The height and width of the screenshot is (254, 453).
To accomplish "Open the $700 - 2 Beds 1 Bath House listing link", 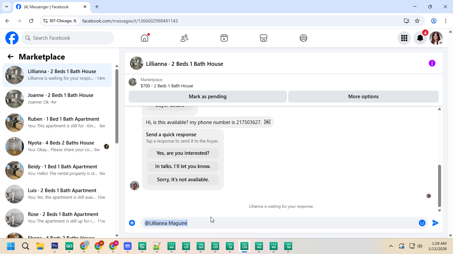I will (x=167, y=86).
